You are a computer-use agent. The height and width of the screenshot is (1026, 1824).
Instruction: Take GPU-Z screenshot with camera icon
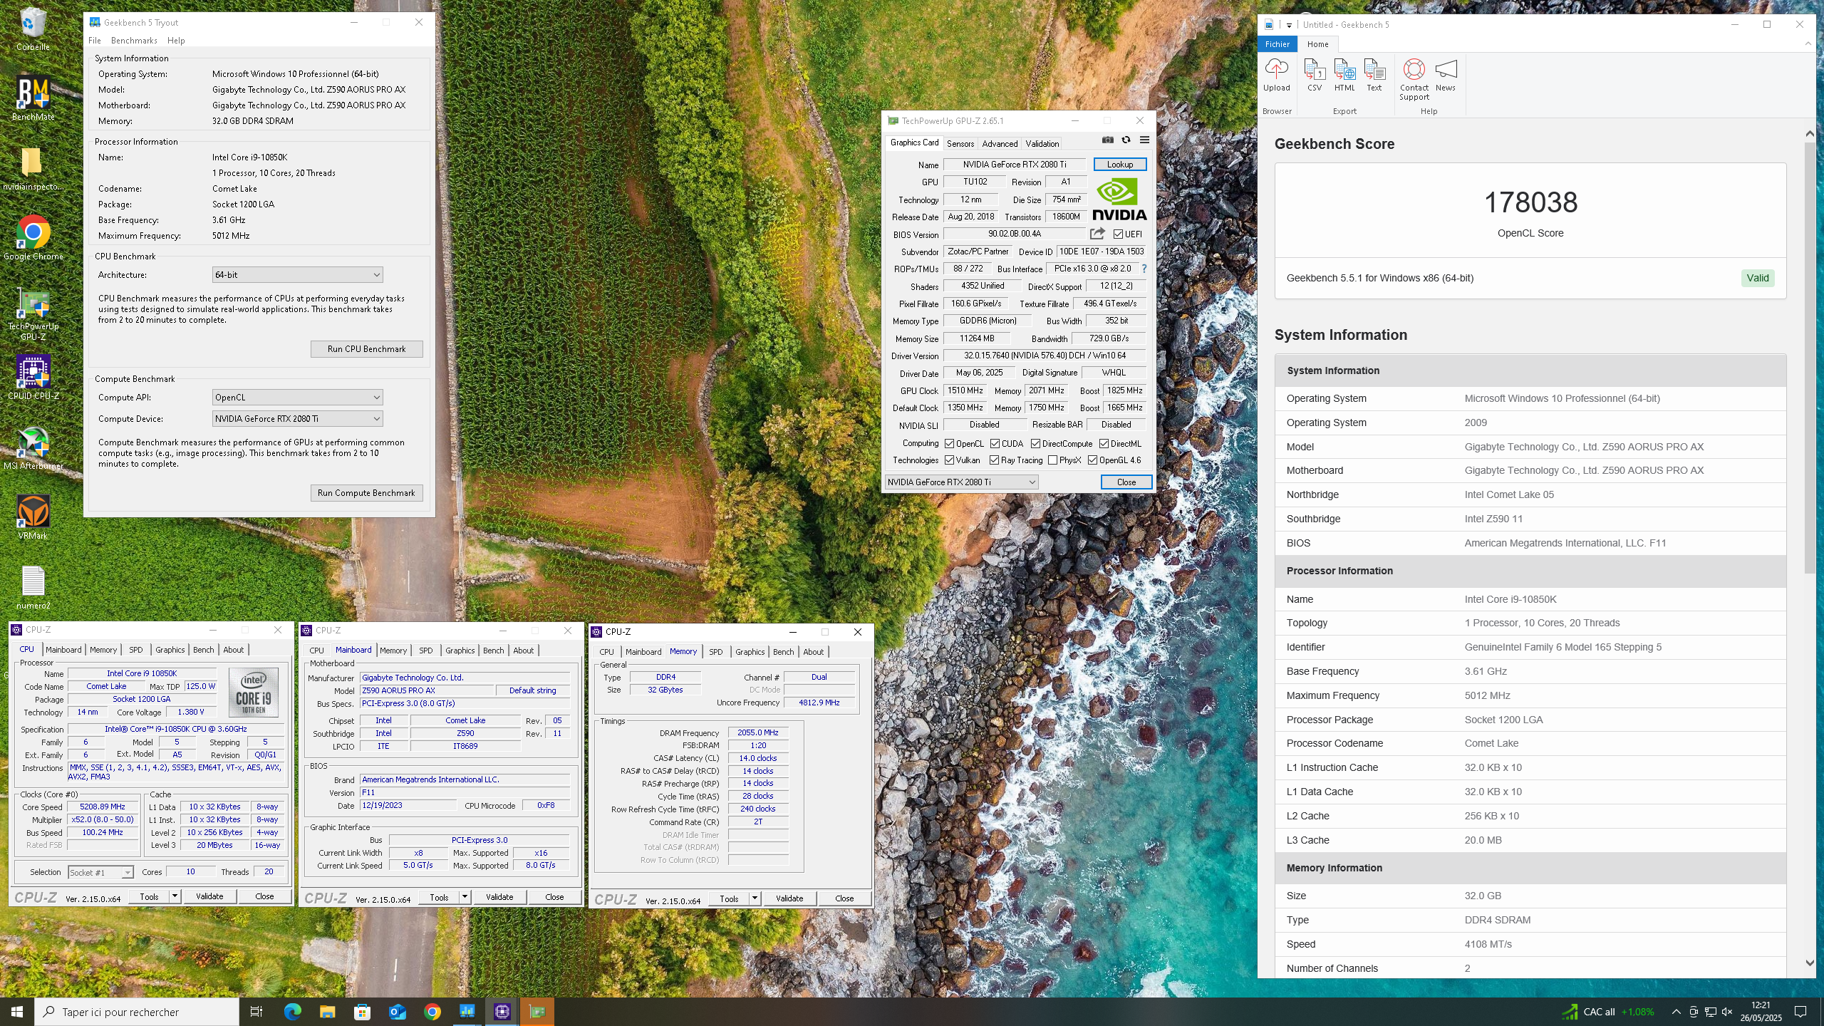click(1107, 140)
